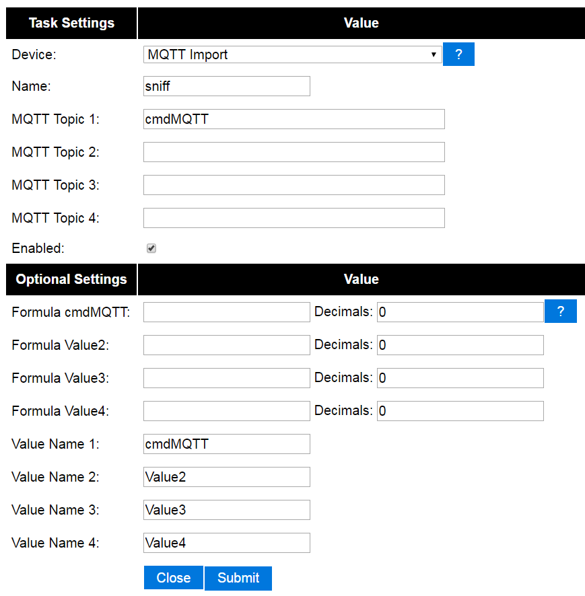Click Decimals field in Formula Value2 row
The image size is (585, 596).
click(460, 345)
